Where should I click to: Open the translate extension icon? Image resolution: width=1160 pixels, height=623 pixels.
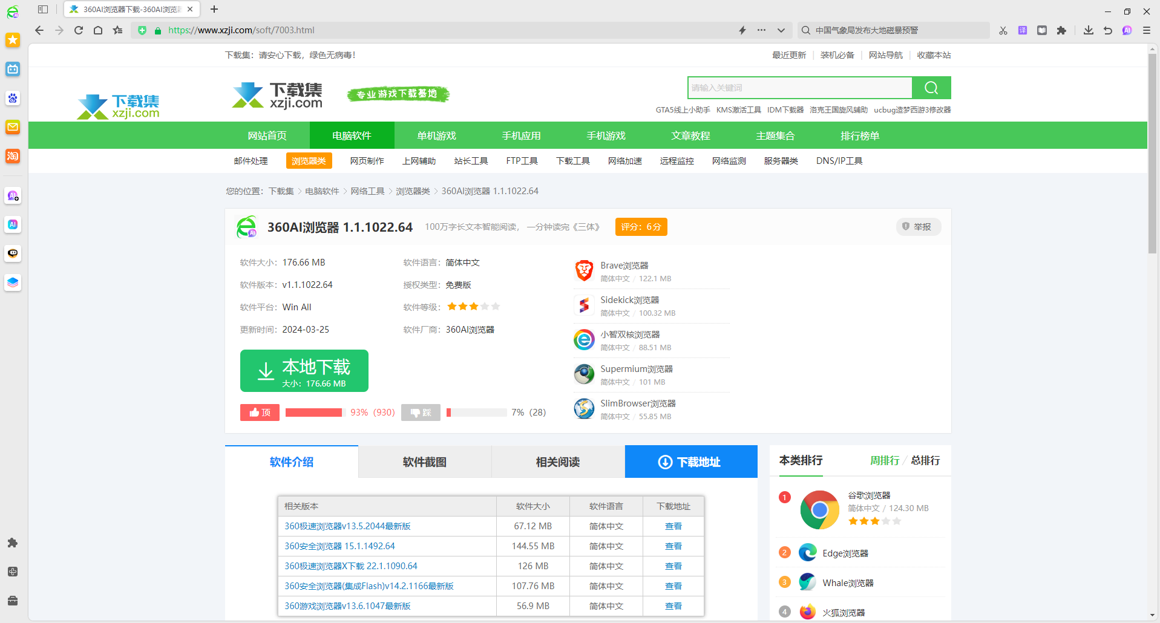pos(1023,30)
